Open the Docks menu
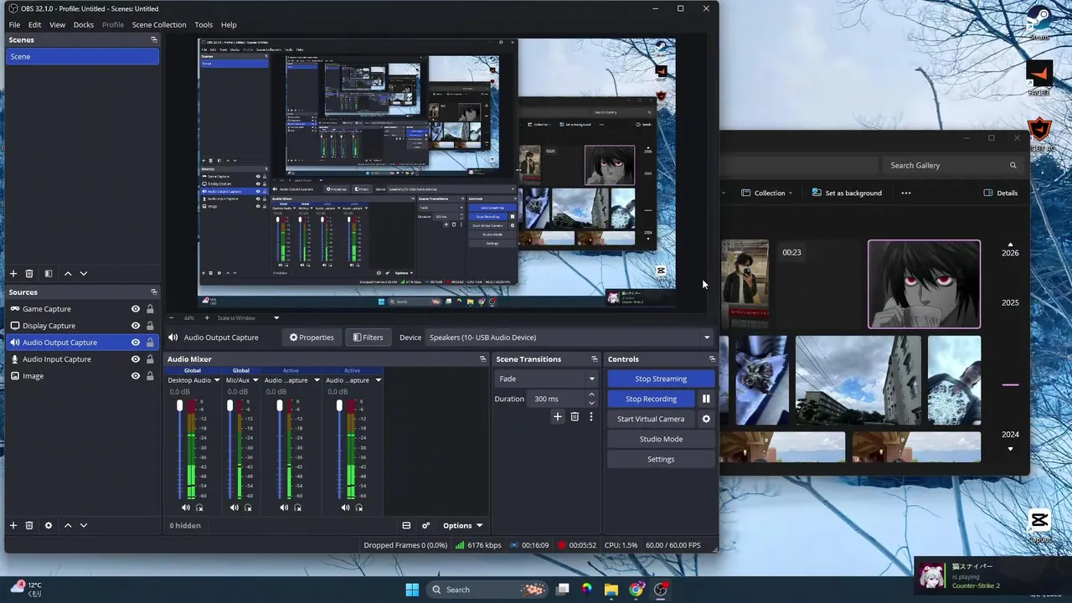Image resolution: width=1072 pixels, height=603 pixels. tap(84, 24)
